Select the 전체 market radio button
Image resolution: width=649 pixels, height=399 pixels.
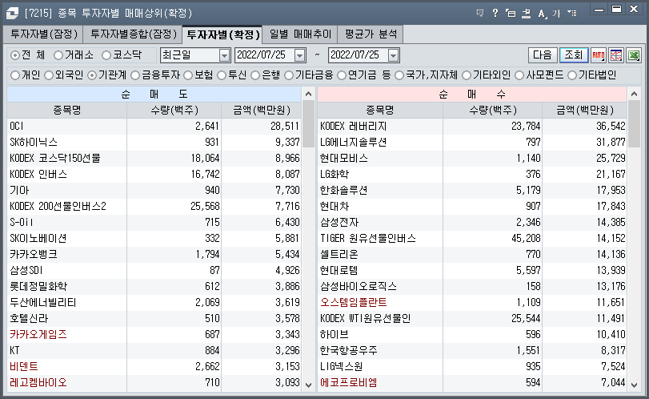coord(15,55)
